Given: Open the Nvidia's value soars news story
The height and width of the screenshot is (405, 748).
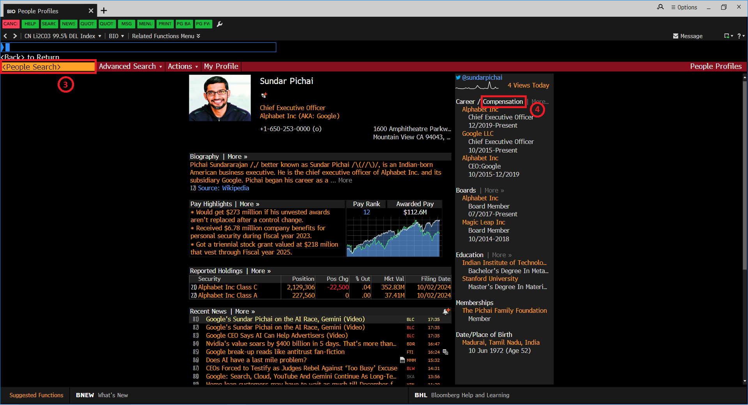Looking at the screenshot, I should (x=301, y=344).
